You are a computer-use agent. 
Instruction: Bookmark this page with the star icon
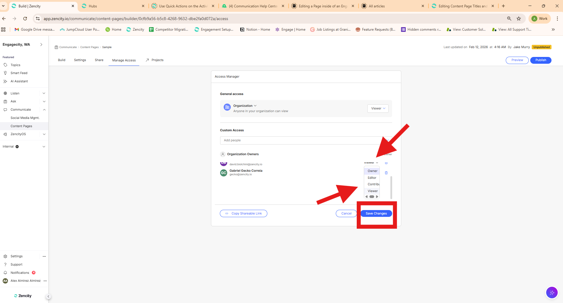(x=519, y=19)
